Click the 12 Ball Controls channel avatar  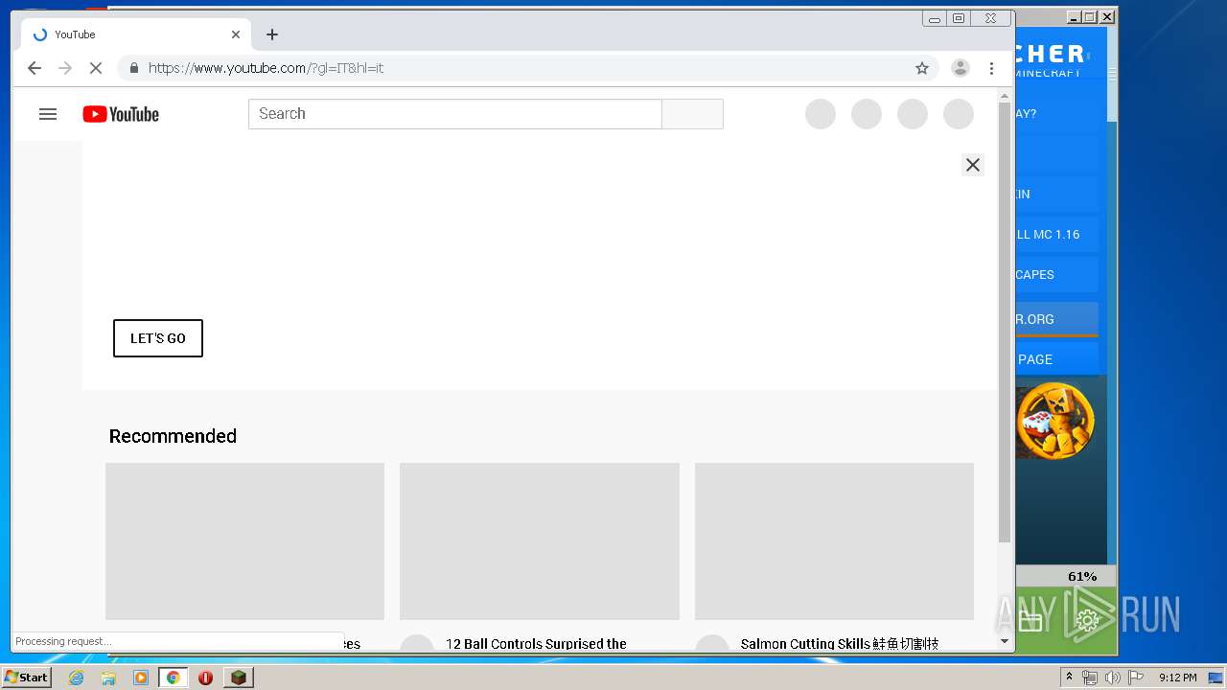[416, 644]
